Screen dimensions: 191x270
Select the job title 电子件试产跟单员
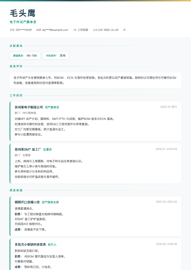(23, 22)
